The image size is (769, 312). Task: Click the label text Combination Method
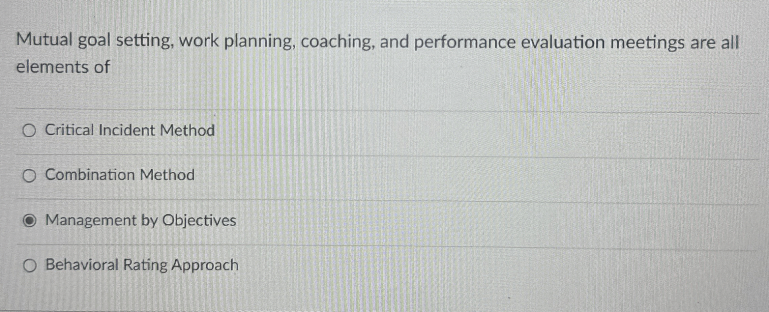click(x=120, y=175)
